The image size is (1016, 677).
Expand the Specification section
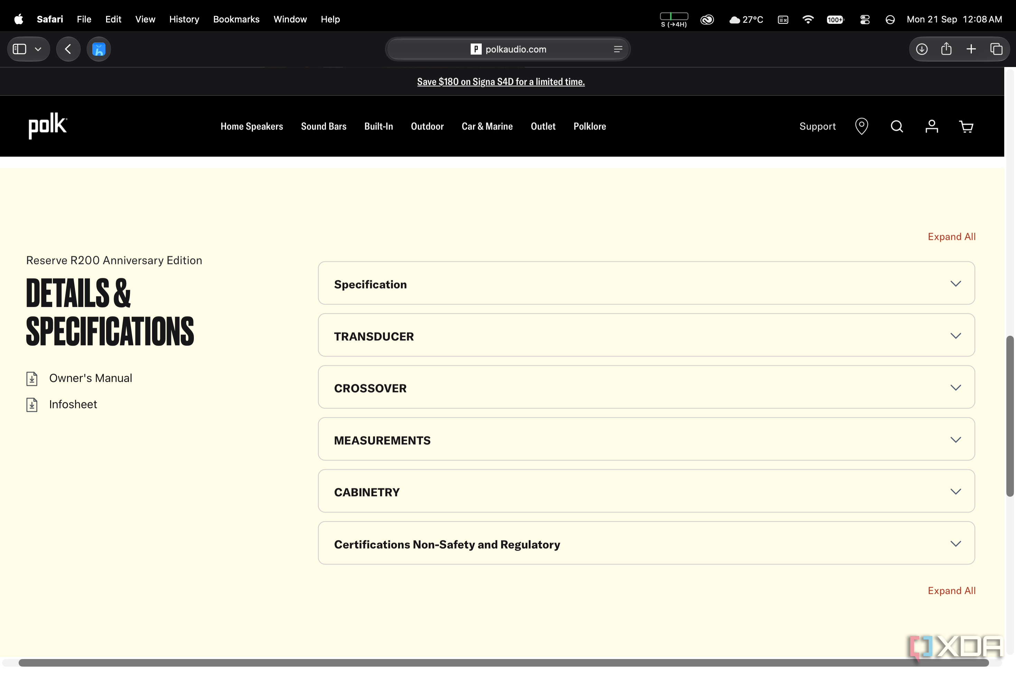pos(646,283)
